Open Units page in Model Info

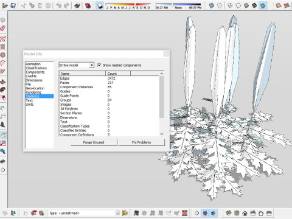tap(30, 105)
